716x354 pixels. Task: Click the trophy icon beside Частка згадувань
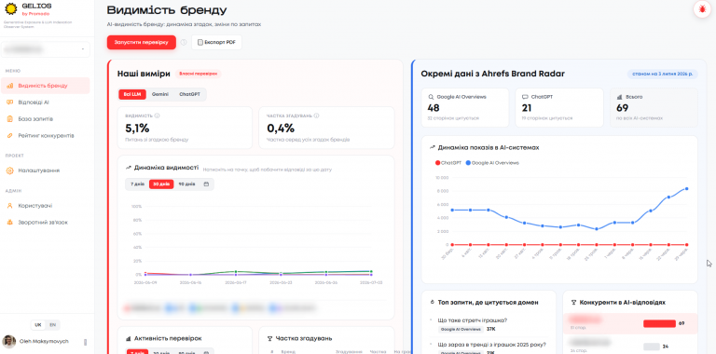[269, 338]
